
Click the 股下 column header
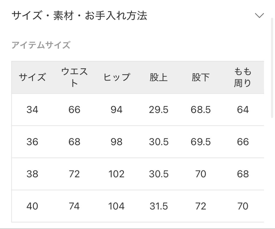(201, 77)
